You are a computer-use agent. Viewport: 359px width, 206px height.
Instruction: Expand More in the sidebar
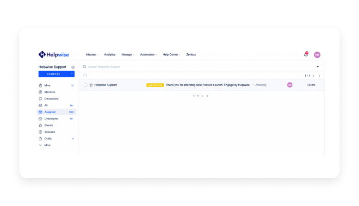47,145
